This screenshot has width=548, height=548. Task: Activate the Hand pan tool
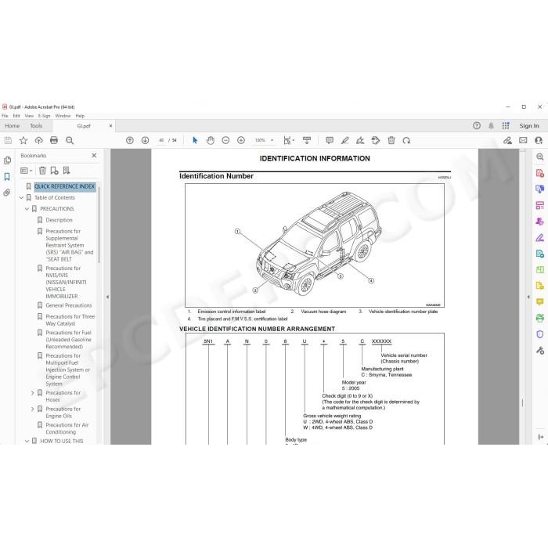(x=211, y=140)
